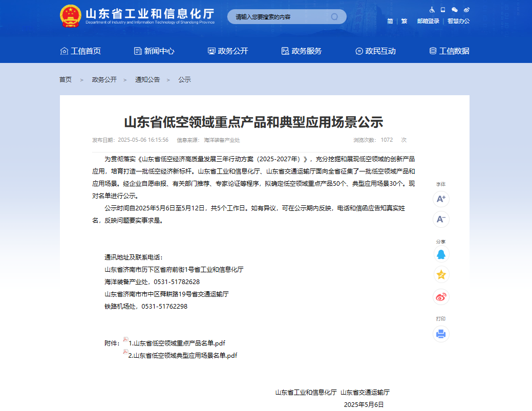Click 政务公开 in the breadcrumb trail
532x411 pixels.
pos(104,80)
